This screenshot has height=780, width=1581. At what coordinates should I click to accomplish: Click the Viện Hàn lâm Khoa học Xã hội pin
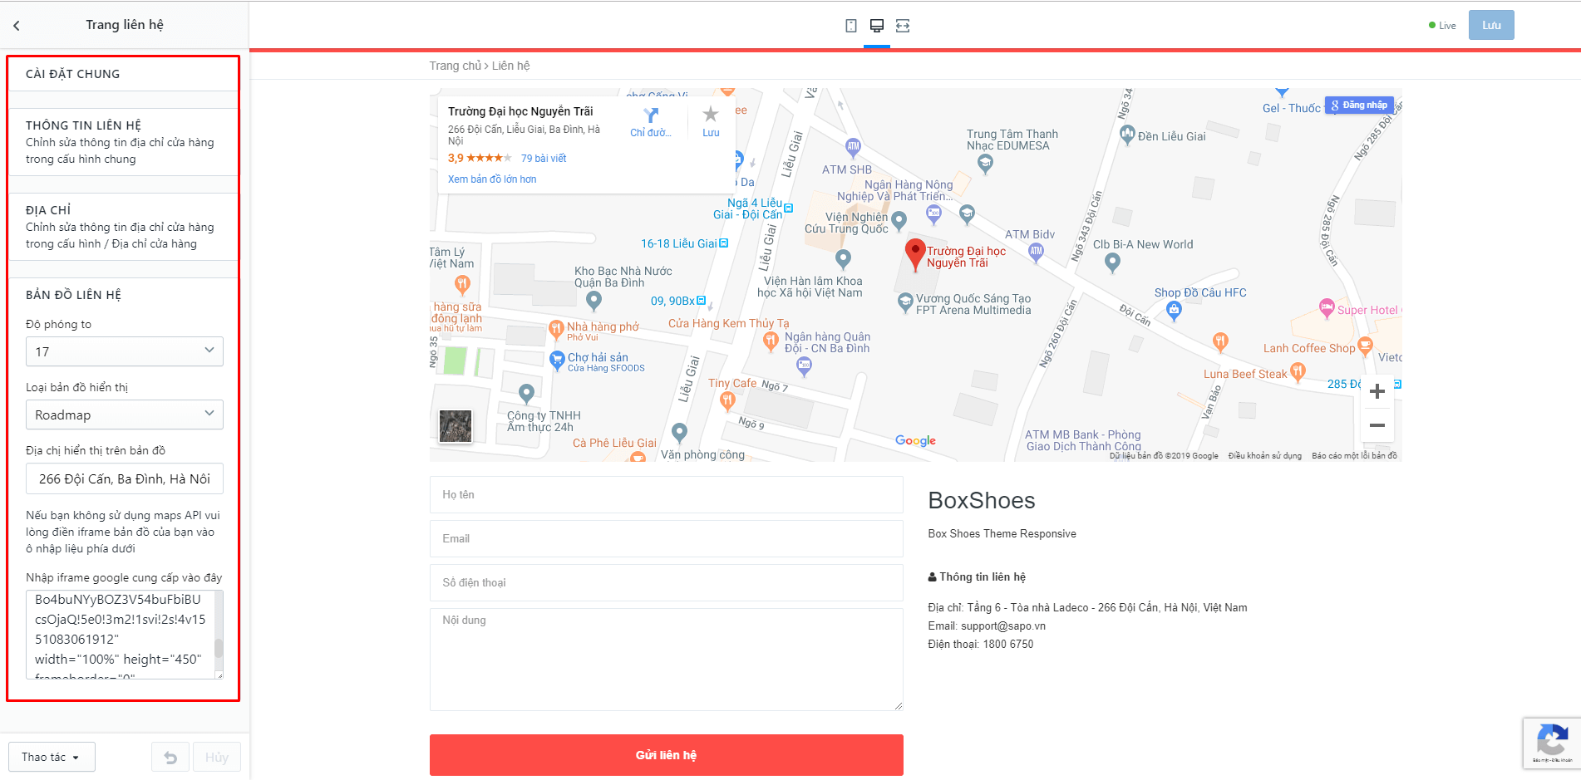(x=843, y=259)
